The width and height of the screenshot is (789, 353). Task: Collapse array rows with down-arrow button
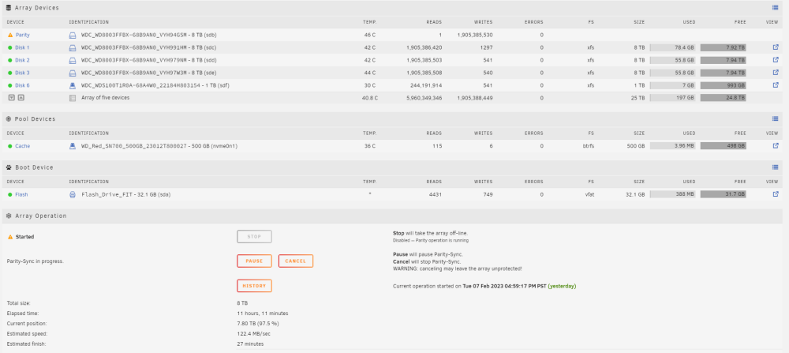click(11, 98)
